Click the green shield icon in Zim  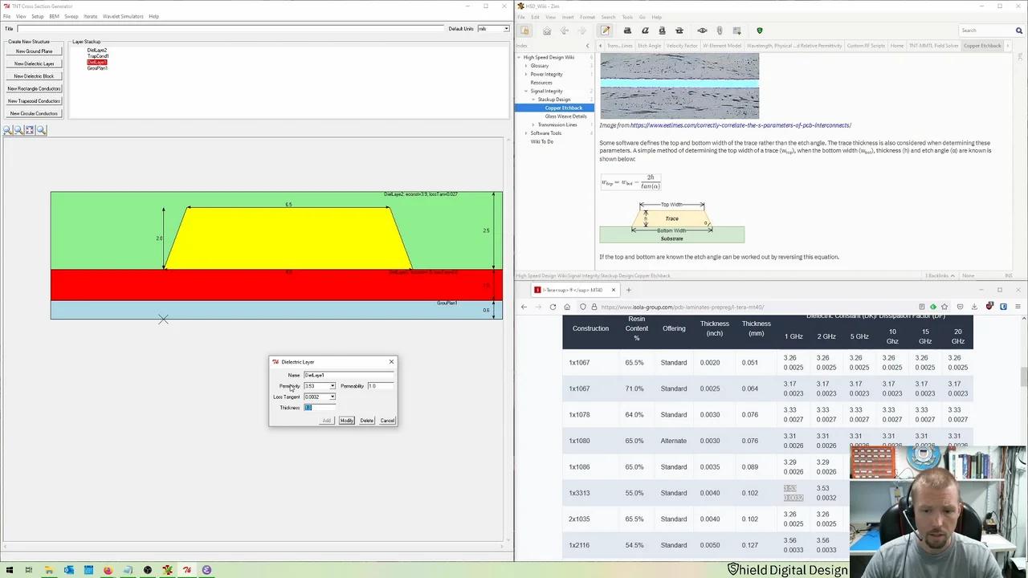(760, 31)
